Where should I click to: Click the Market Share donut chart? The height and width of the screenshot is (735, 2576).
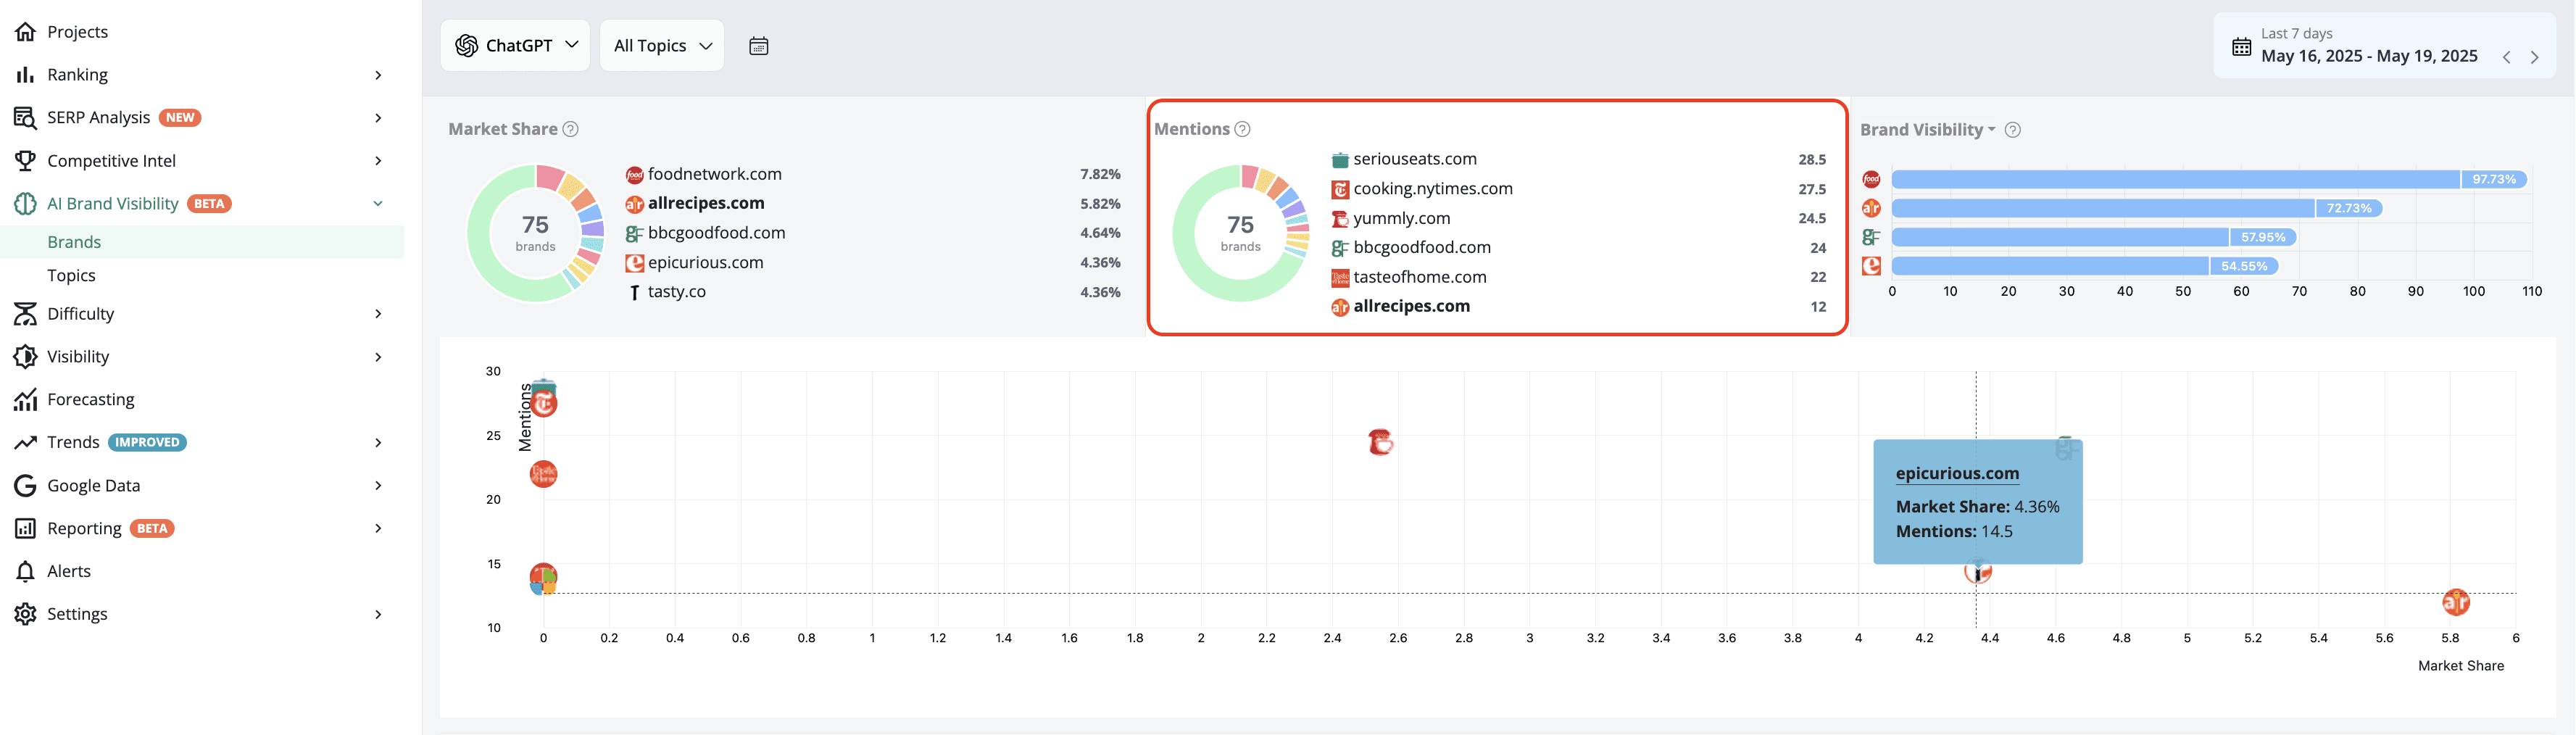pos(536,233)
